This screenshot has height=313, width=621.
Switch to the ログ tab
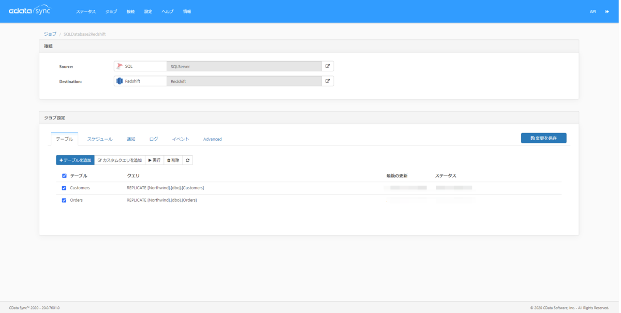click(154, 139)
